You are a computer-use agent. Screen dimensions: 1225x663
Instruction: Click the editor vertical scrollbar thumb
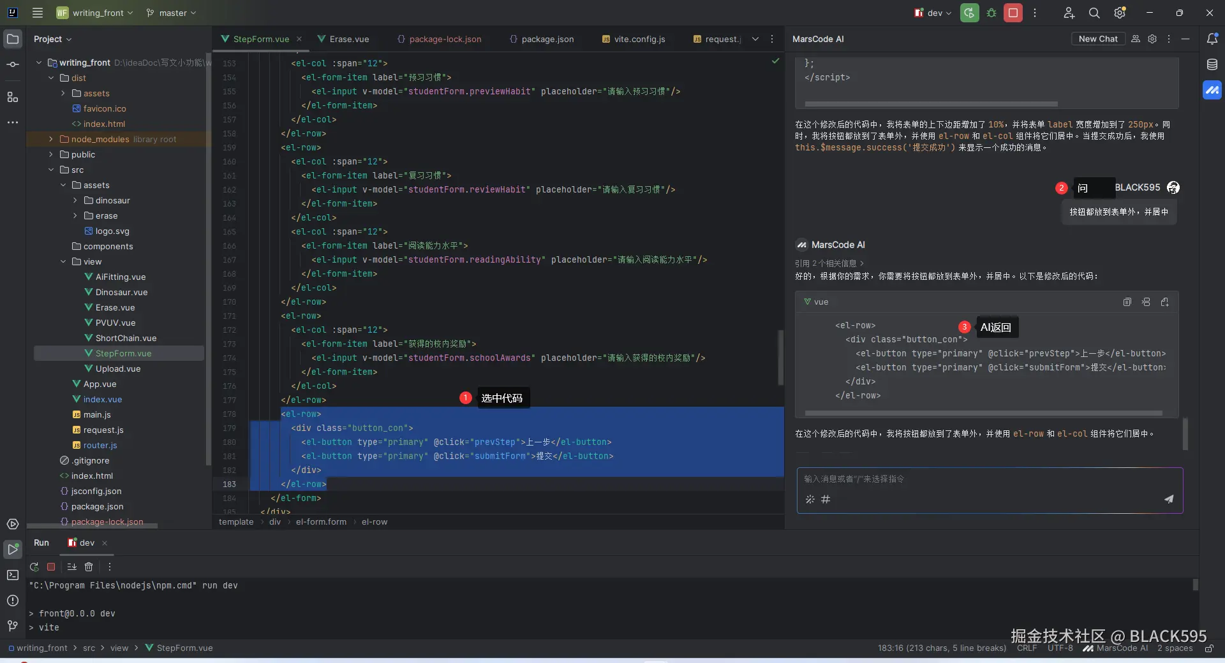(x=780, y=358)
